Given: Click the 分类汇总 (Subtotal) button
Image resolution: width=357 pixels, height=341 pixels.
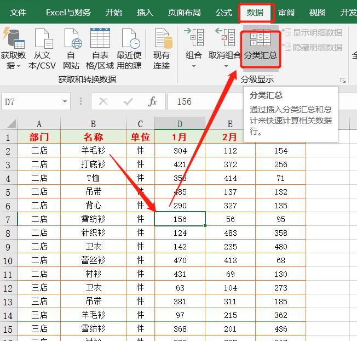Looking at the screenshot, I should [261, 49].
